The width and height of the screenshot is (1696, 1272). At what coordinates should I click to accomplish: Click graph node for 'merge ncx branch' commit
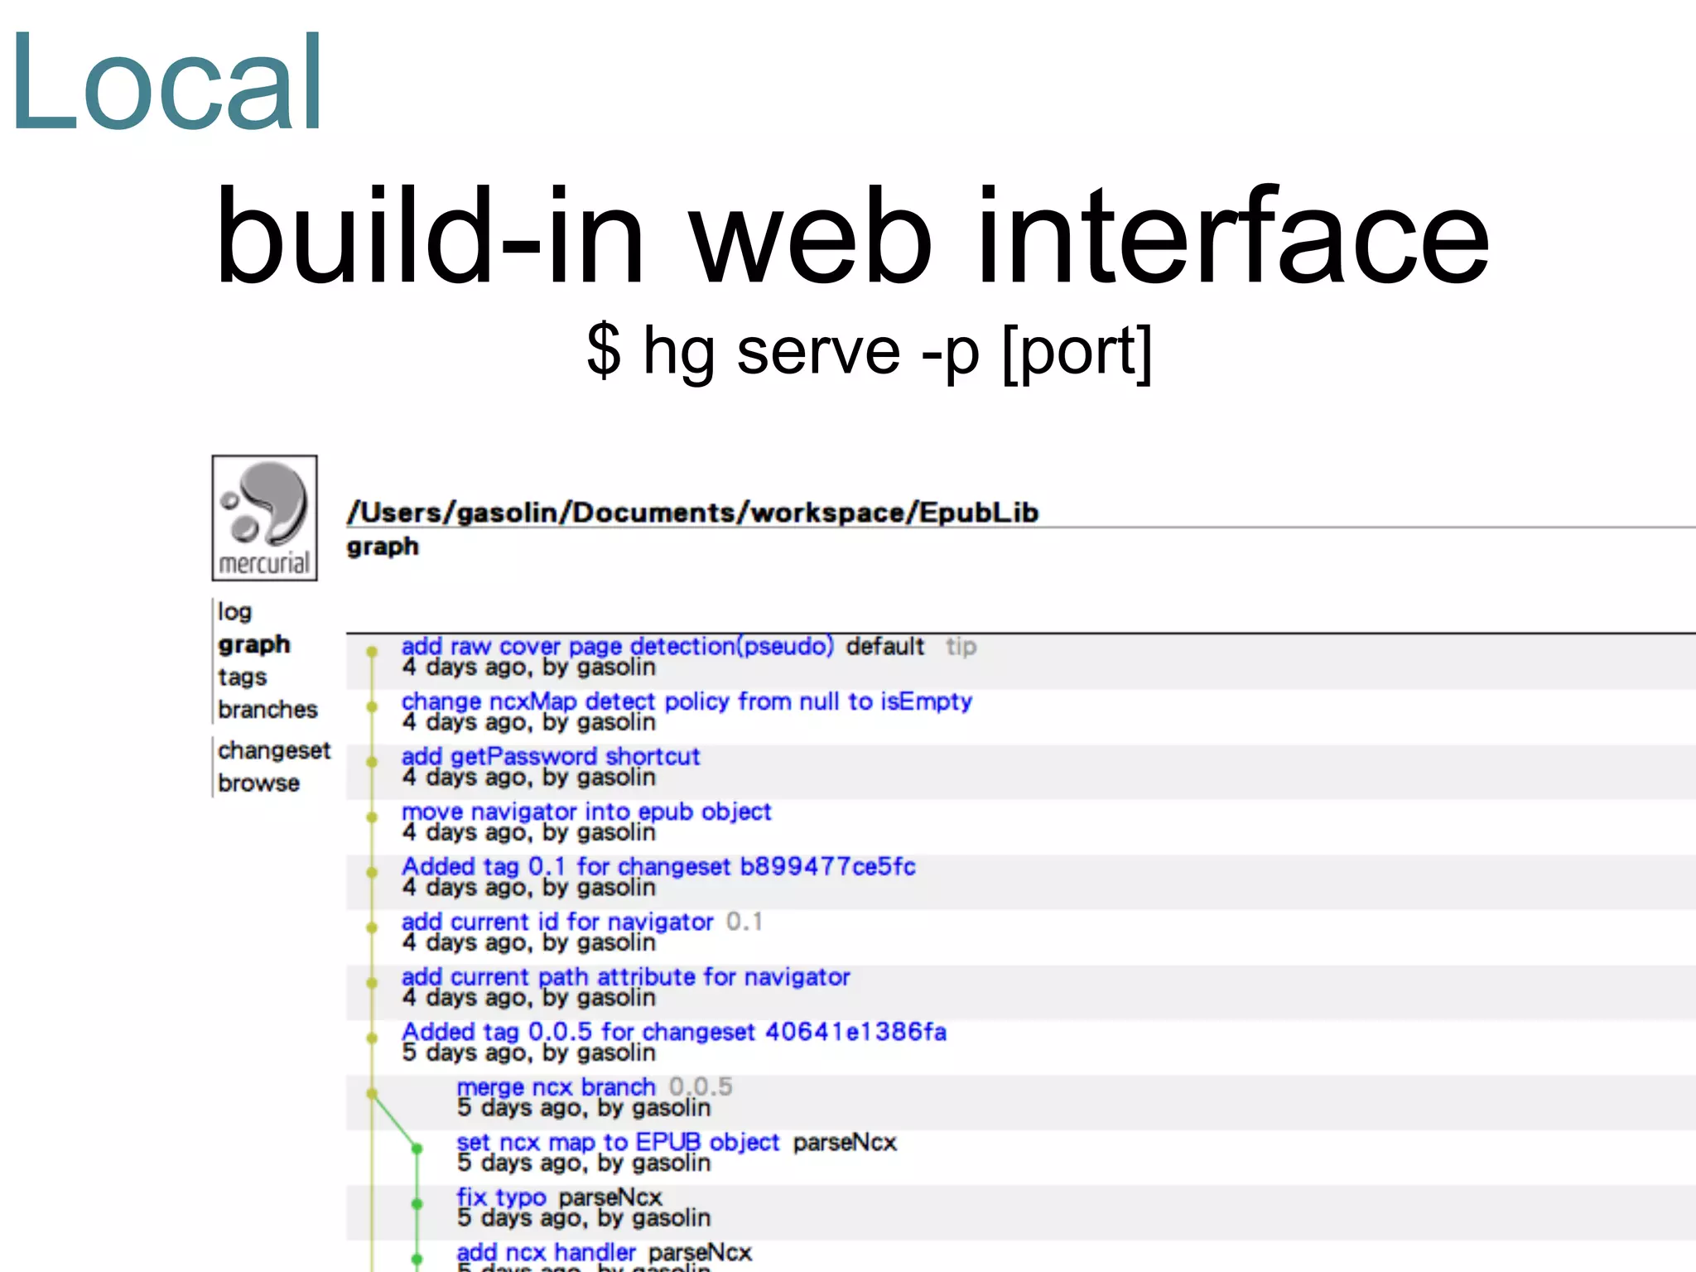[373, 1093]
